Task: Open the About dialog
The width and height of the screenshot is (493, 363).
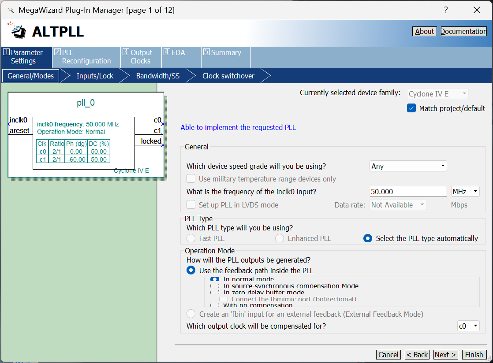Action: pos(425,31)
